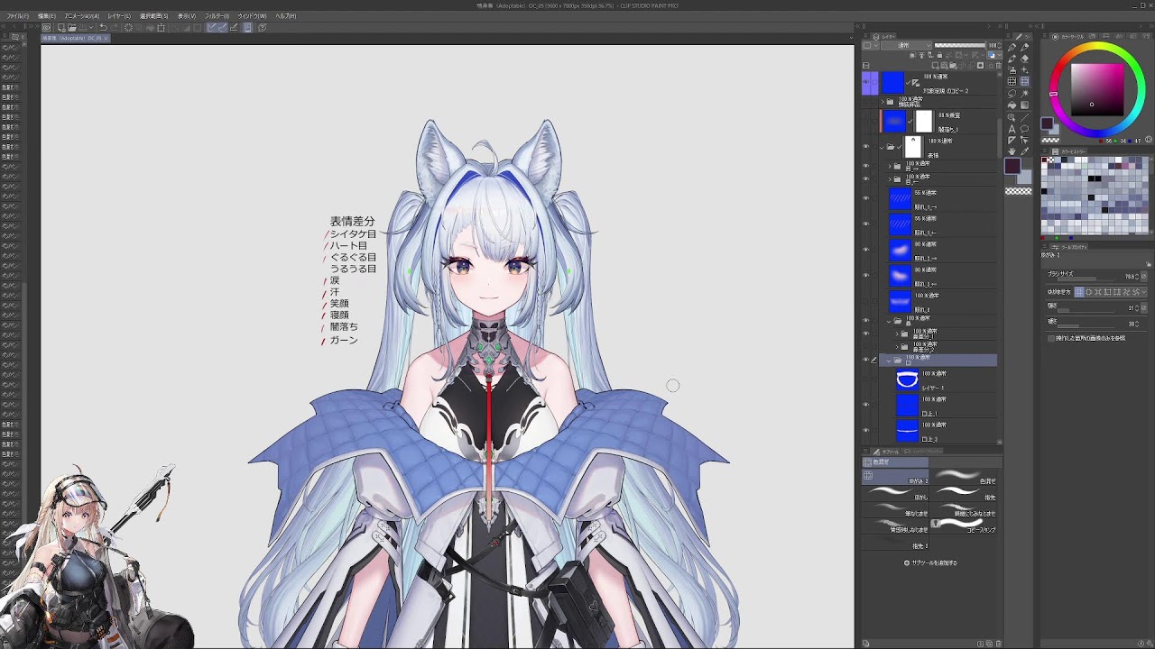Expand the 目_← layer folder
This screenshot has width=1155, height=649.
tap(890, 178)
